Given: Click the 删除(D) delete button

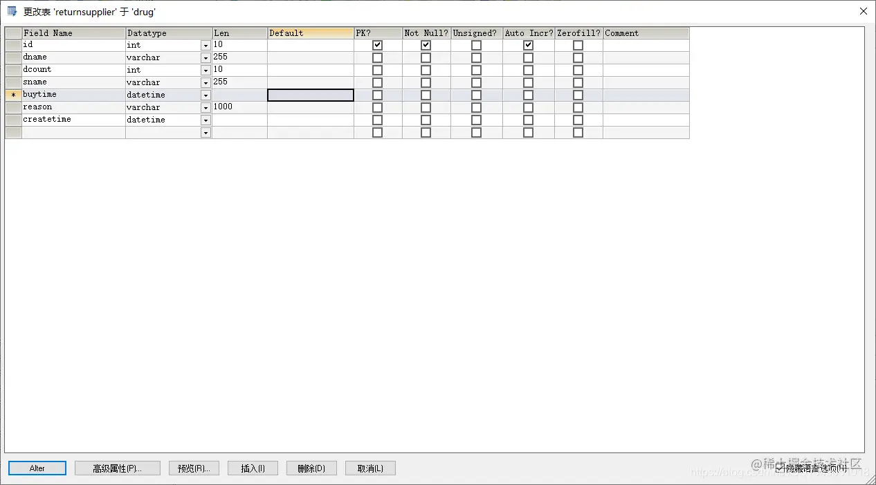Looking at the screenshot, I should [x=311, y=468].
